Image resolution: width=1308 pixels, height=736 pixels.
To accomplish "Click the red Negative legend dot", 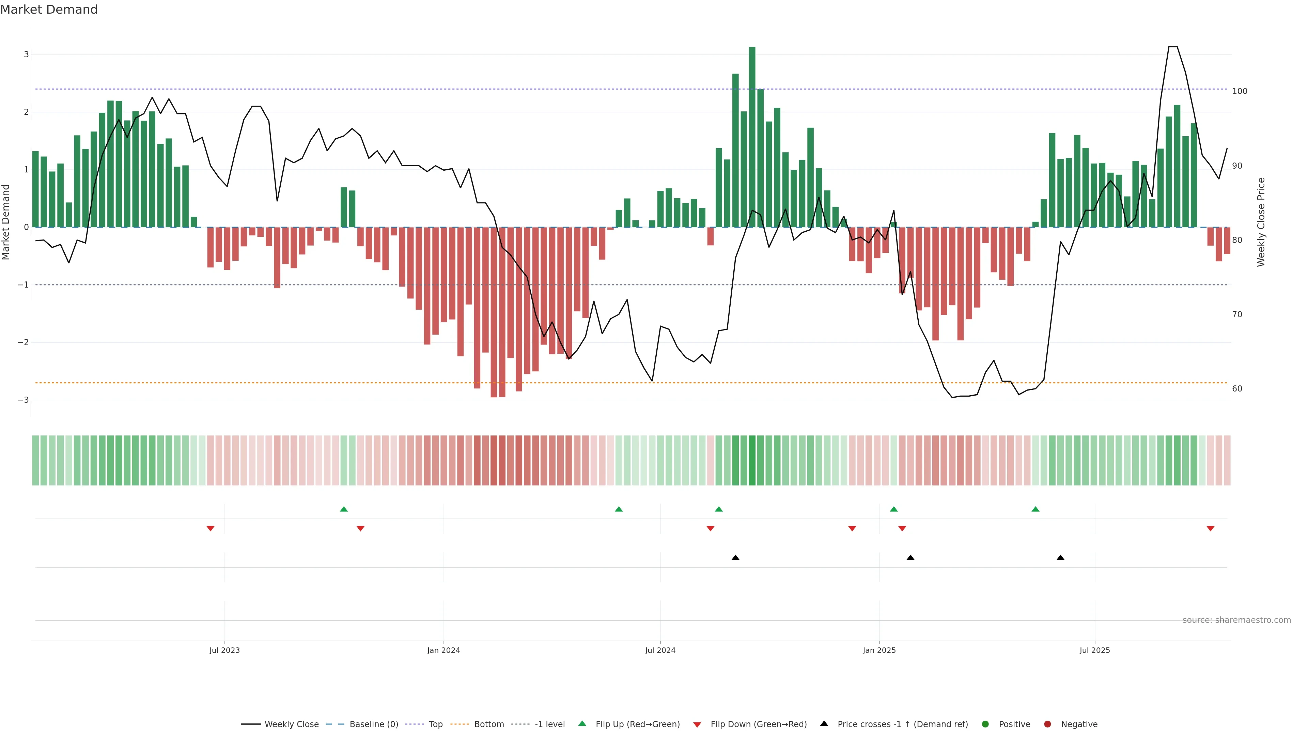I will (1047, 724).
